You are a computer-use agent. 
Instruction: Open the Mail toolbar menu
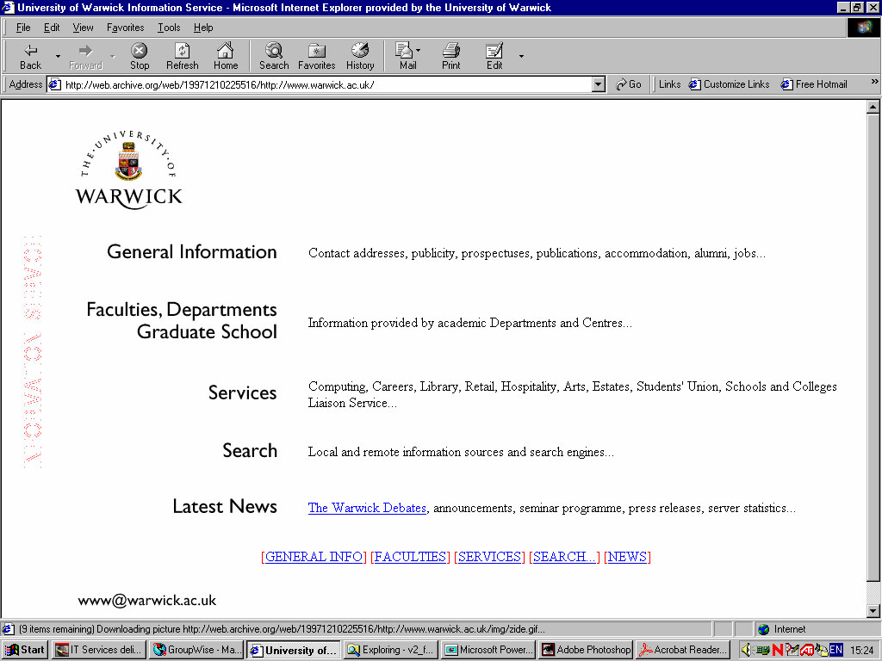click(407, 51)
